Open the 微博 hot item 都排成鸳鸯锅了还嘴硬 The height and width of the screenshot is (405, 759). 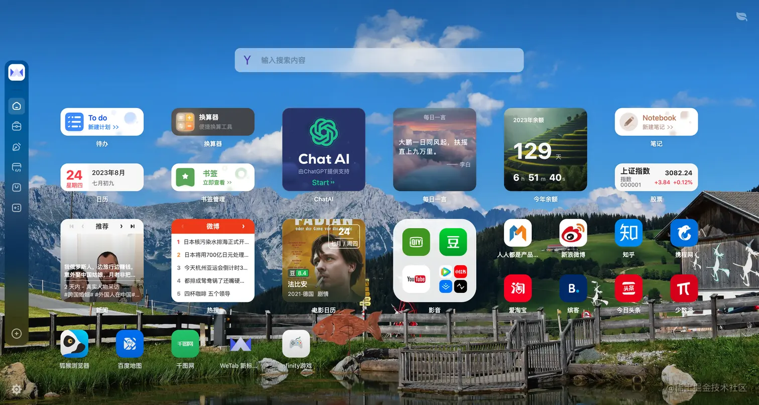(x=213, y=281)
